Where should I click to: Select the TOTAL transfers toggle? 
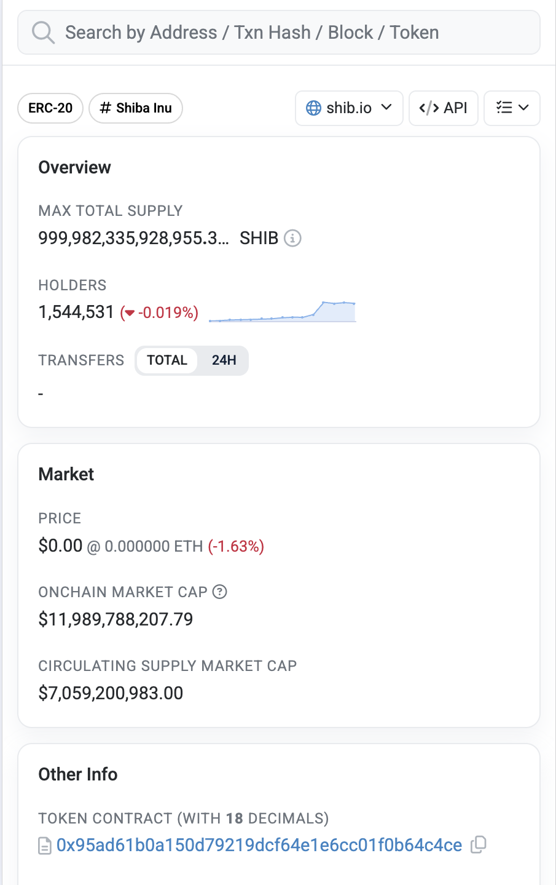click(167, 360)
